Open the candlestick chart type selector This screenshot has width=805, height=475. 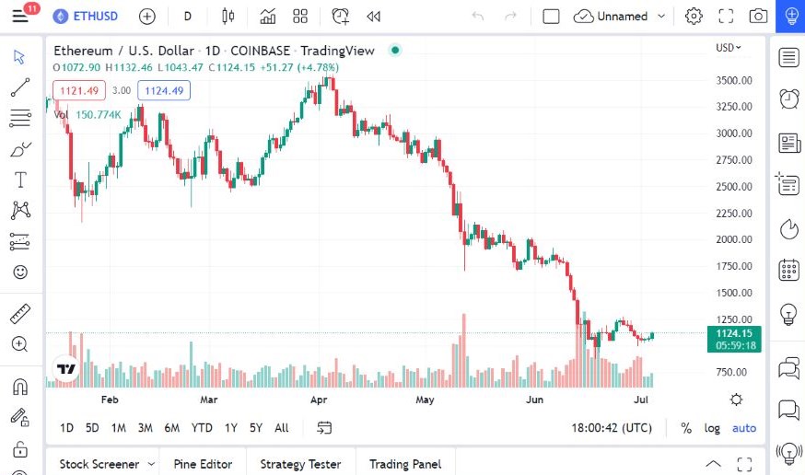(x=228, y=17)
